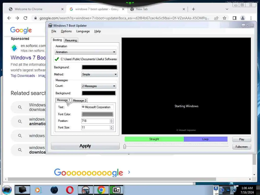Select the Message 2 tab

tap(80, 101)
